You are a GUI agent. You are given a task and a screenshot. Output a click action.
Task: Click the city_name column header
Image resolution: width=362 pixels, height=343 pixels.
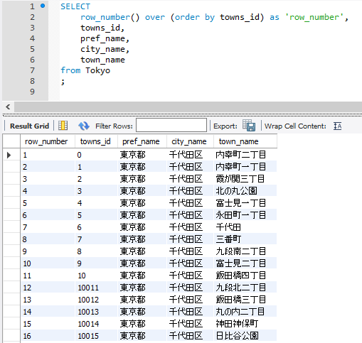tap(190, 141)
